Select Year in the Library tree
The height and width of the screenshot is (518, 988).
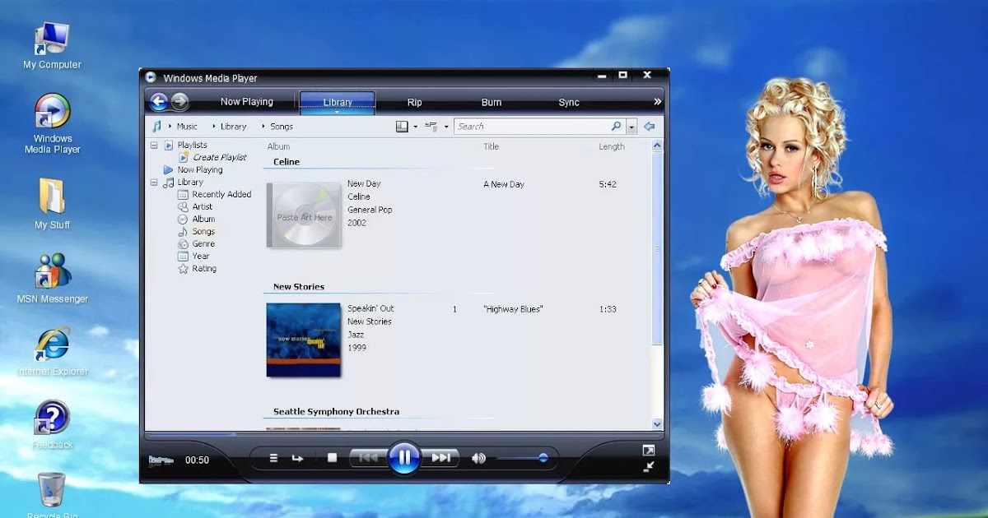tap(201, 256)
